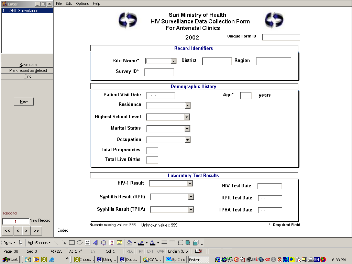The image size is (352, 264).
Task: Launch Internet Explorer from Quick Launch
Action: (52, 260)
